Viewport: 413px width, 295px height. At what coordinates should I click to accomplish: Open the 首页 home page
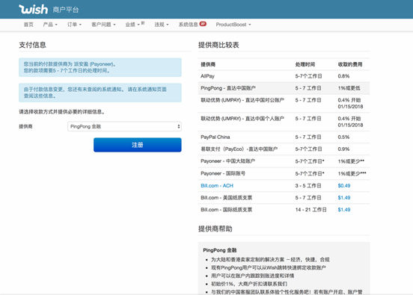pos(28,25)
